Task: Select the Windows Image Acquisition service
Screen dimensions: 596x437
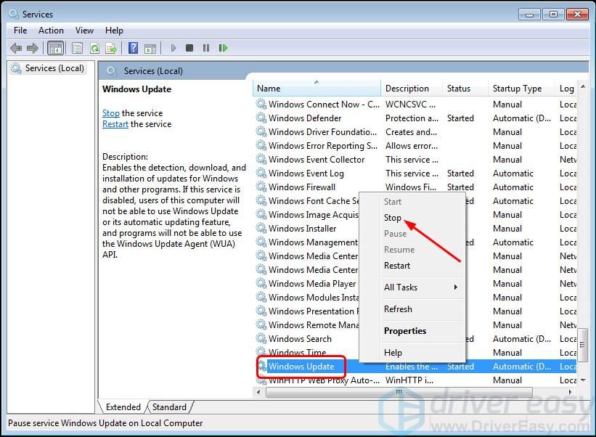Action: (313, 214)
